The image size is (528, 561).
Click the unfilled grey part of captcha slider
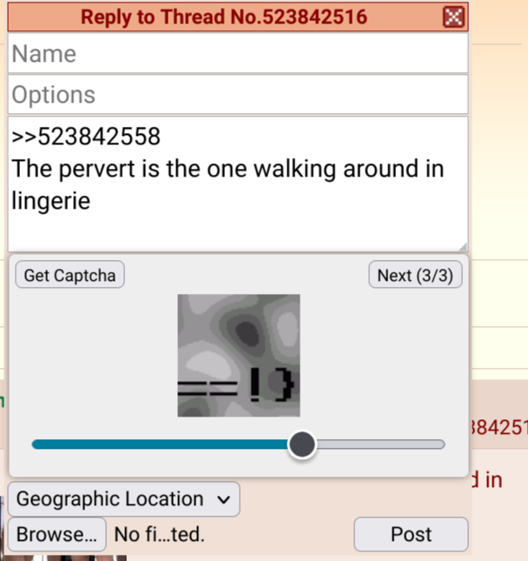pos(380,444)
